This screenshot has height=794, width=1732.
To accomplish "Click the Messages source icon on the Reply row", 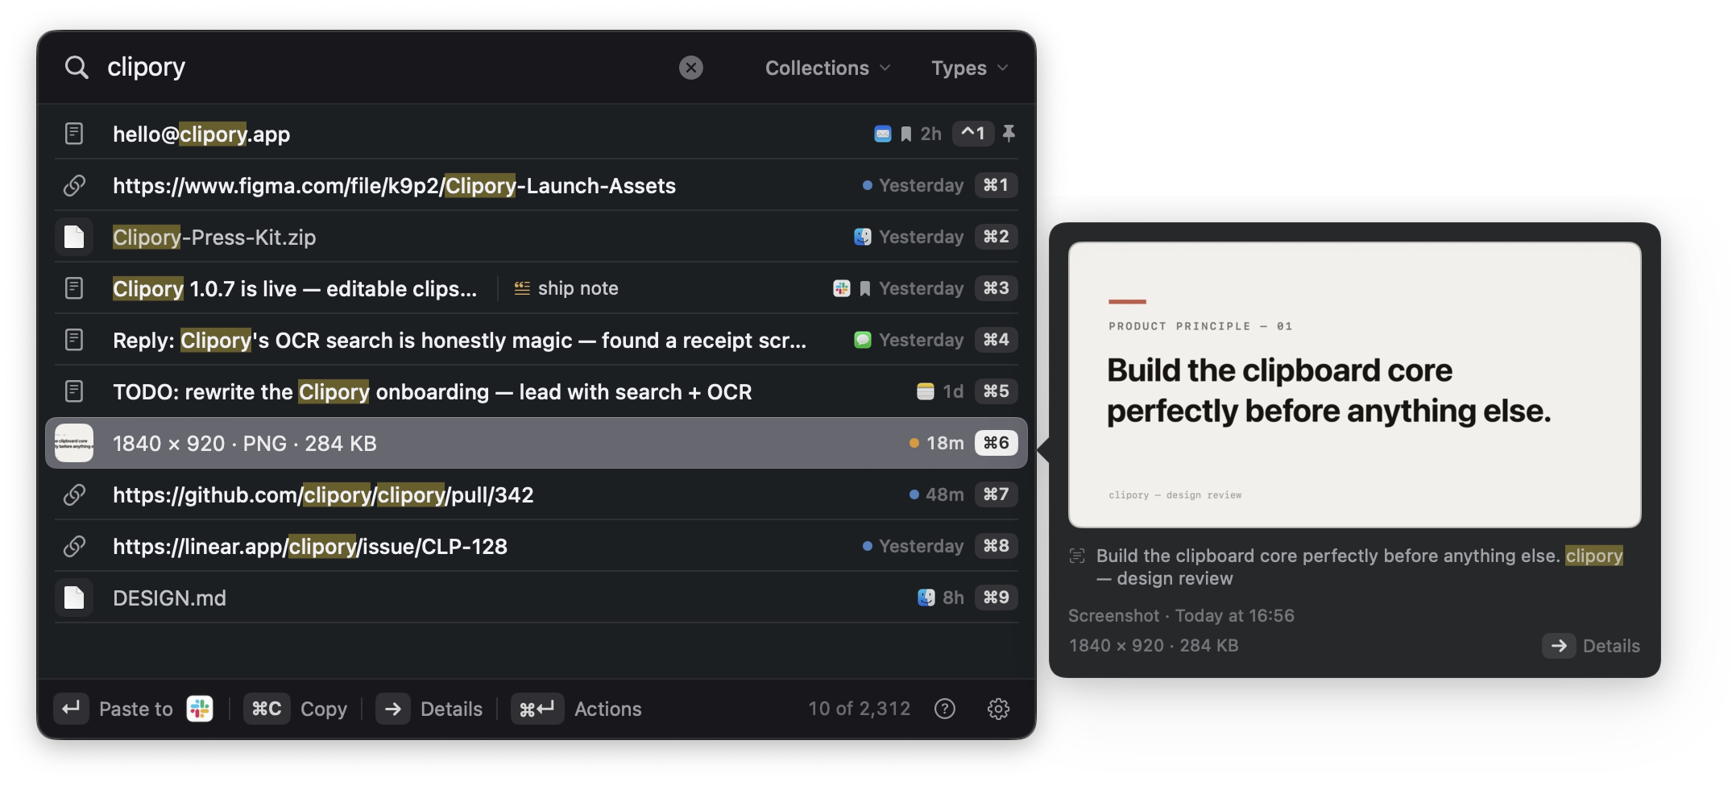I will (x=863, y=340).
